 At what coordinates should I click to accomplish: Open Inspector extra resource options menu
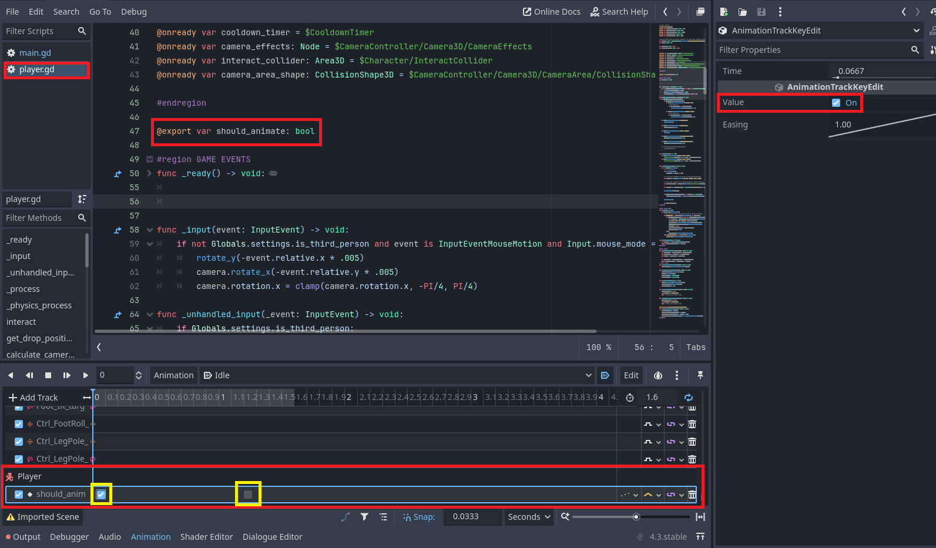(x=780, y=12)
